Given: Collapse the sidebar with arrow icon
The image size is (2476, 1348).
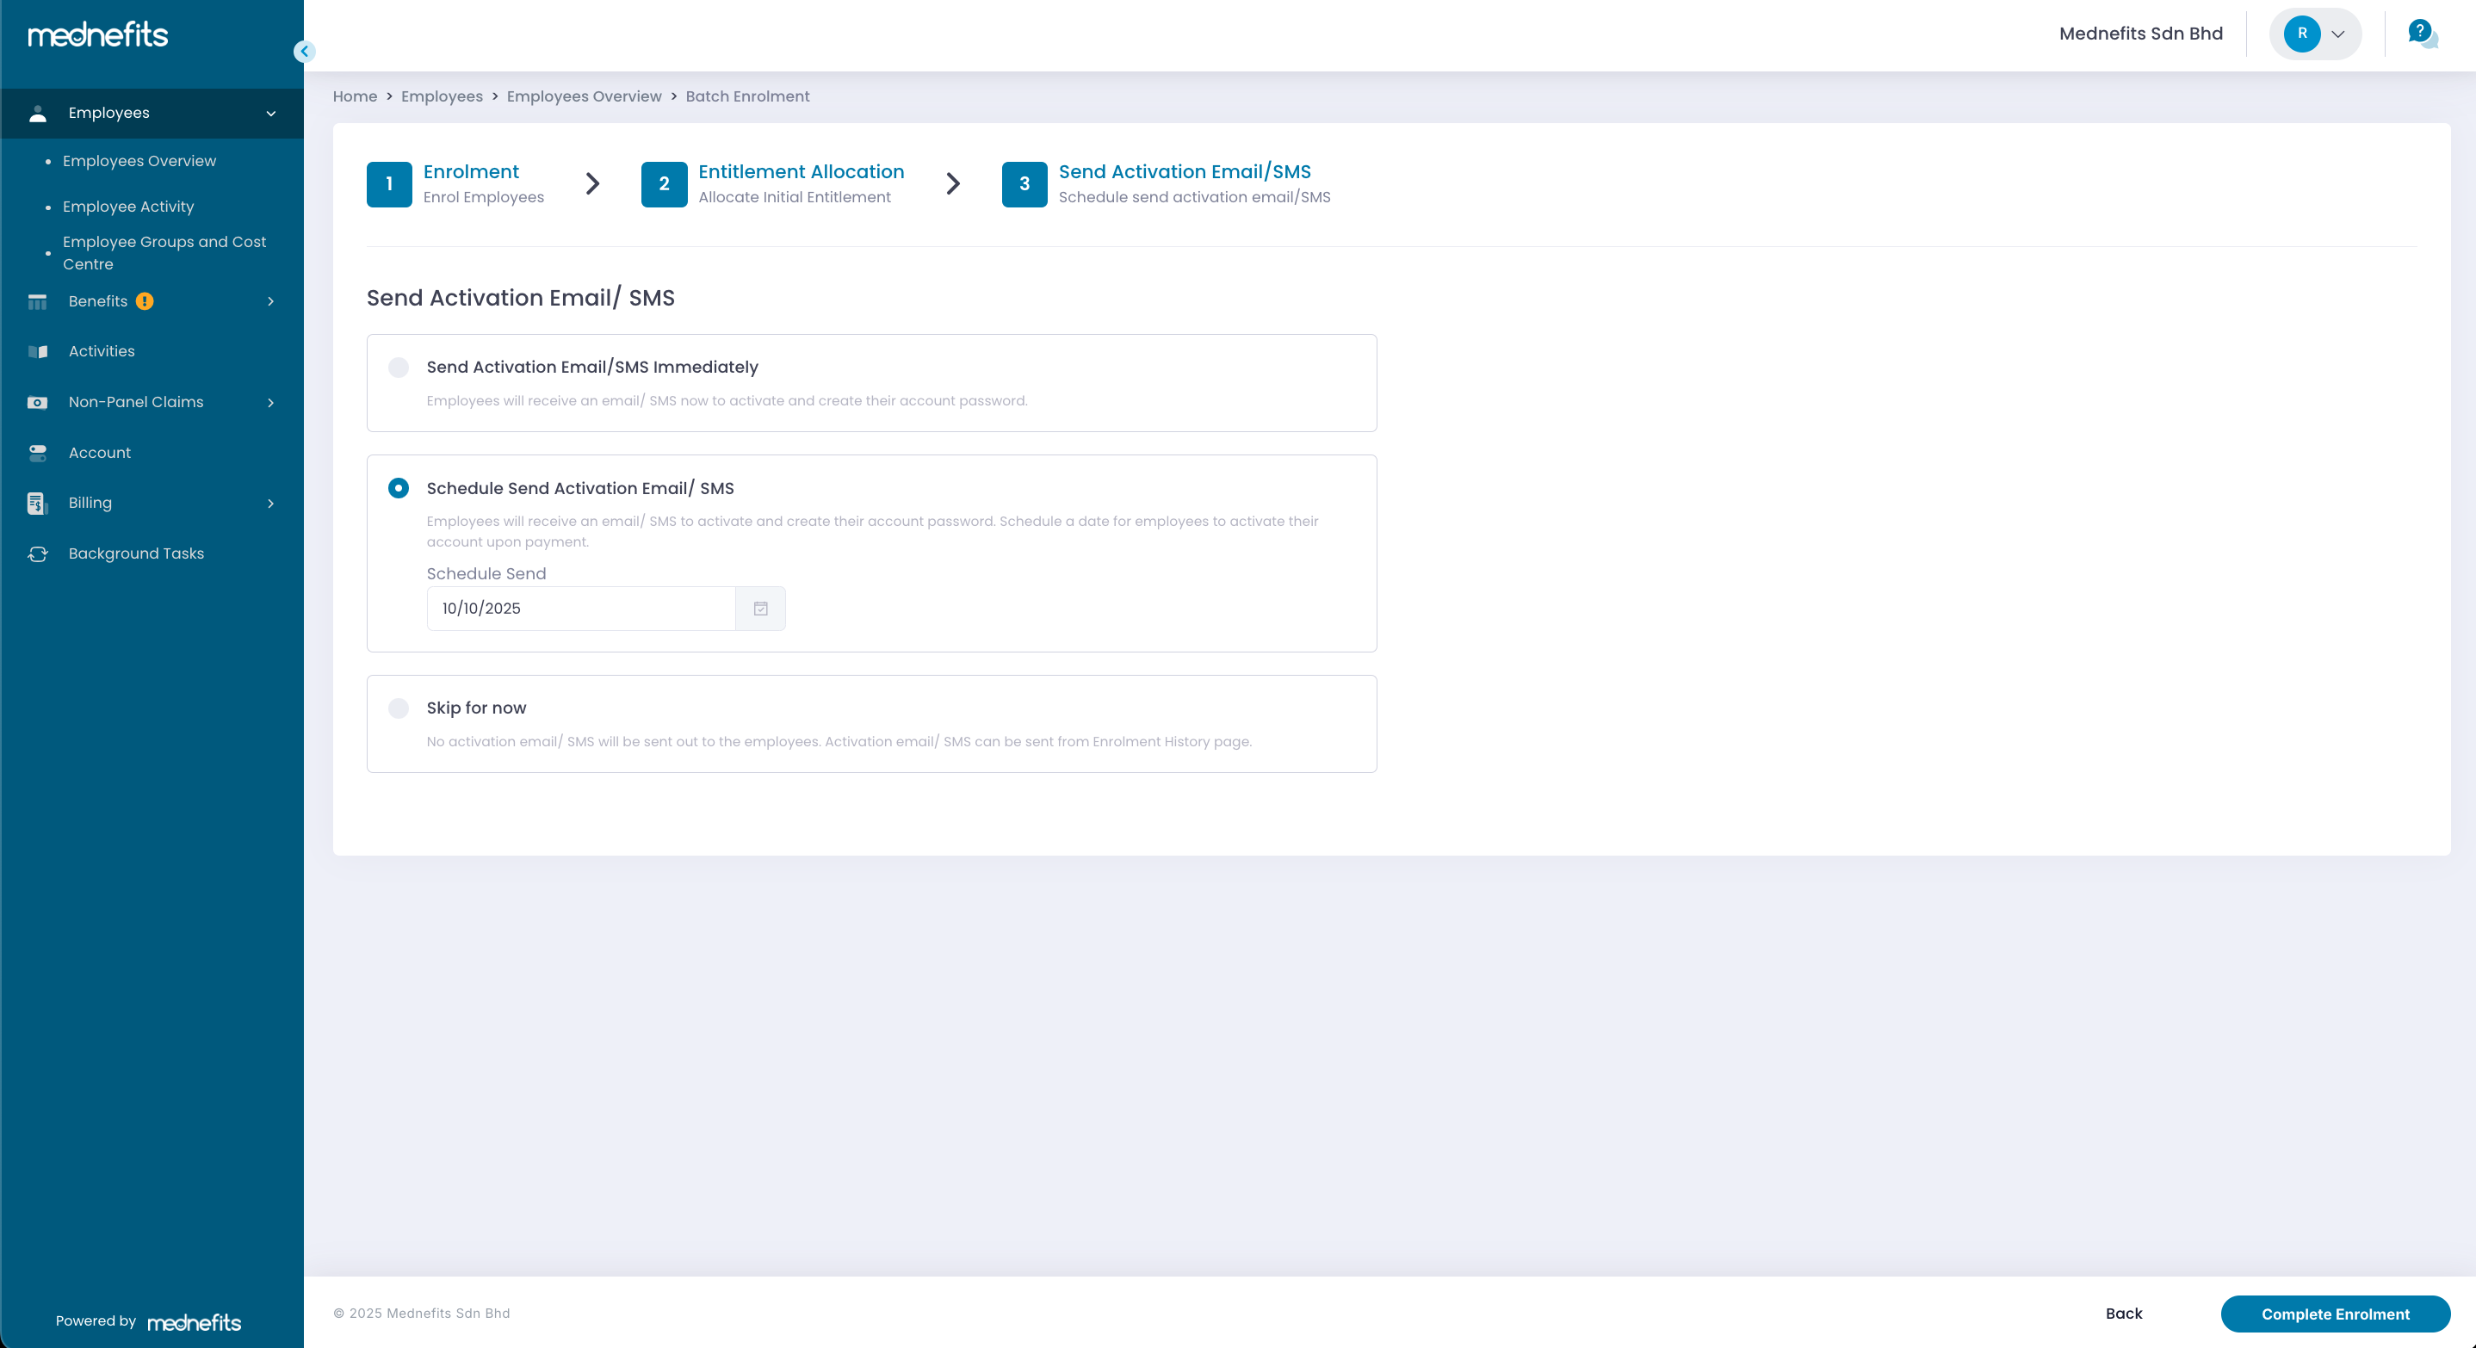Looking at the screenshot, I should [x=305, y=52].
